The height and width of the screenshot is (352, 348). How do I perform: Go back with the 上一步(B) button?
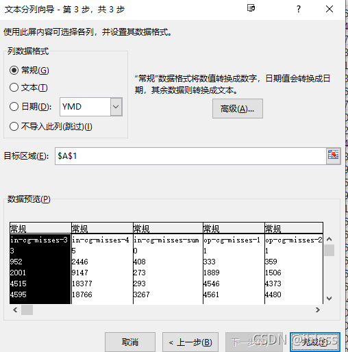click(190, 342)
